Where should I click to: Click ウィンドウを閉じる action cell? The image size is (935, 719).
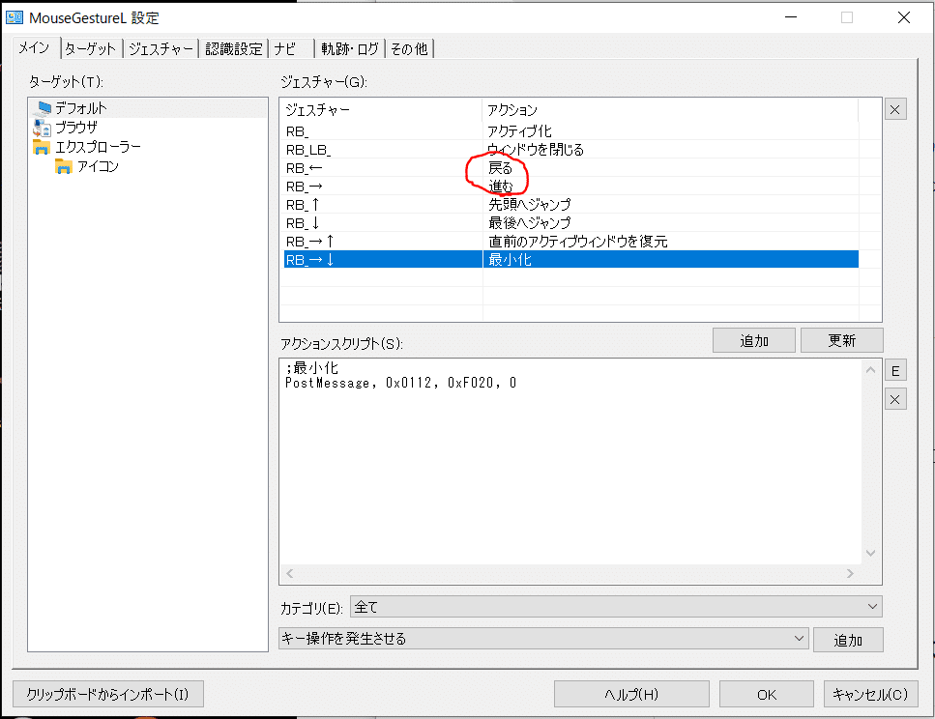(536, 150)
